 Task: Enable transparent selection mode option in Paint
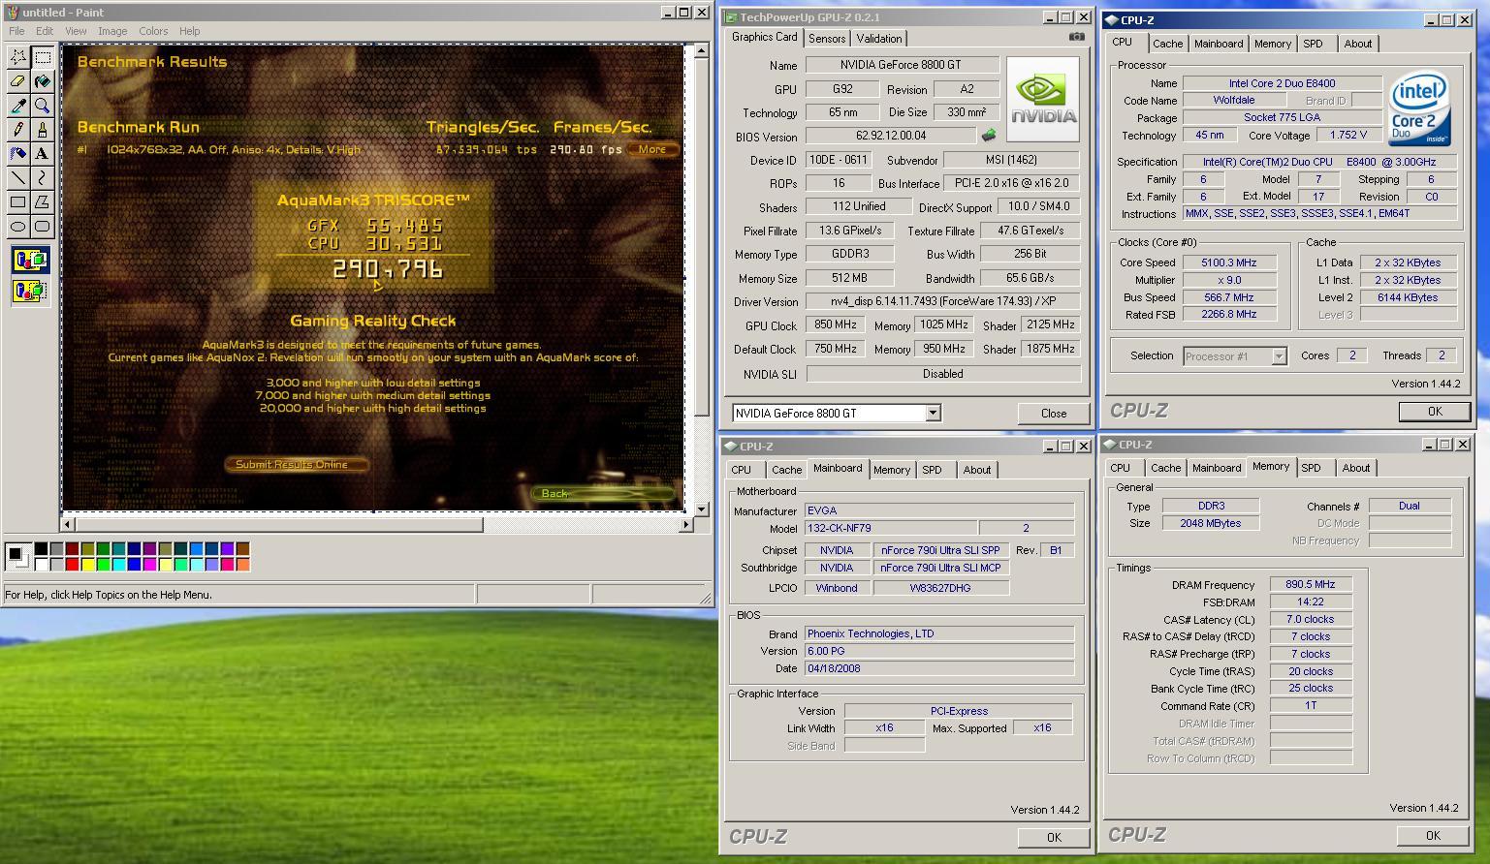pyautogui.click(x=30, y=290)
